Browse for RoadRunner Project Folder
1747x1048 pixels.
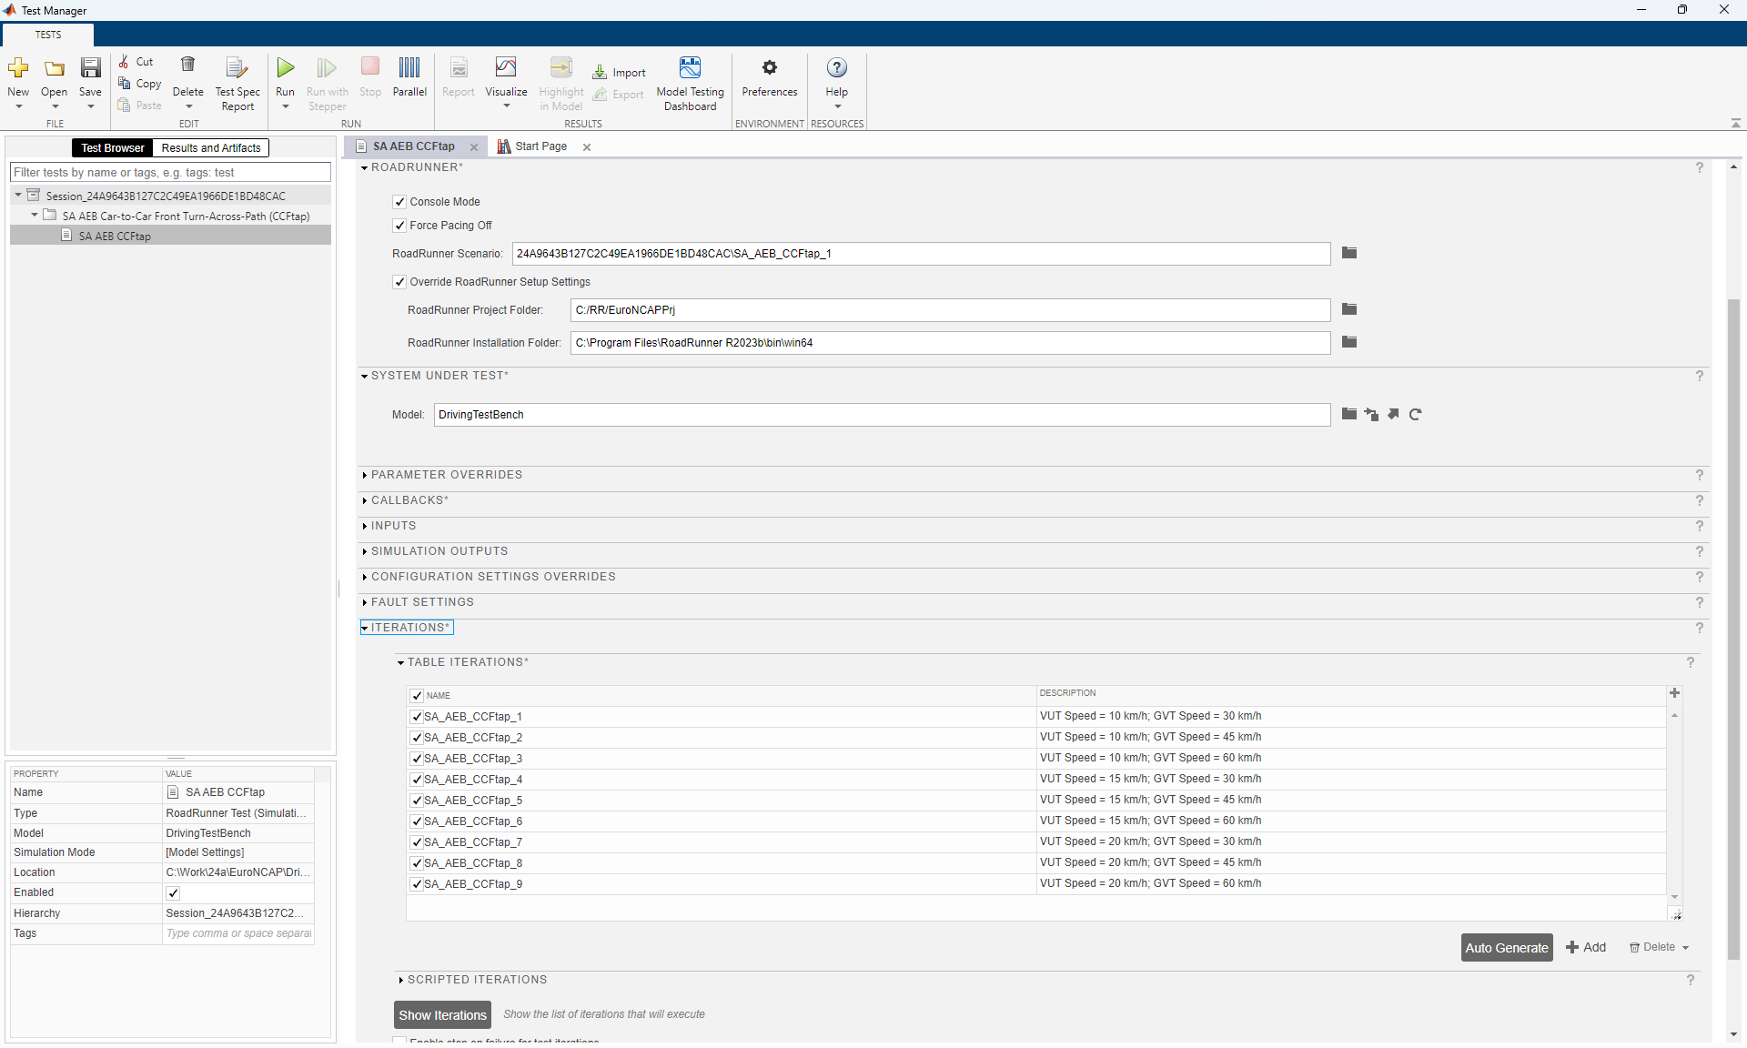tap(1349, 310)
